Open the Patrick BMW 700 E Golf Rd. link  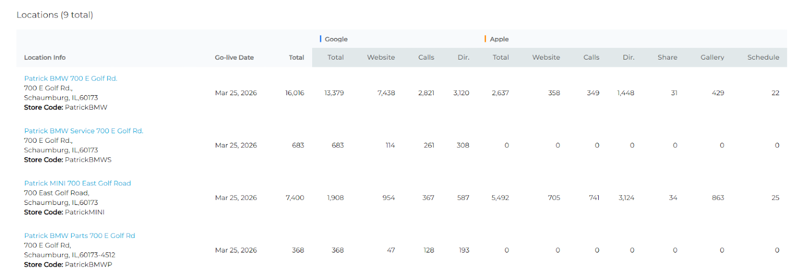click(70, 79)
